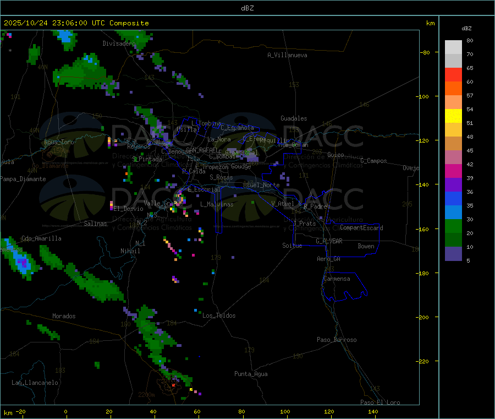The width and height of the screenshot is (495, 419).
Task: Click the S_Rosas label
Action: 221,177
